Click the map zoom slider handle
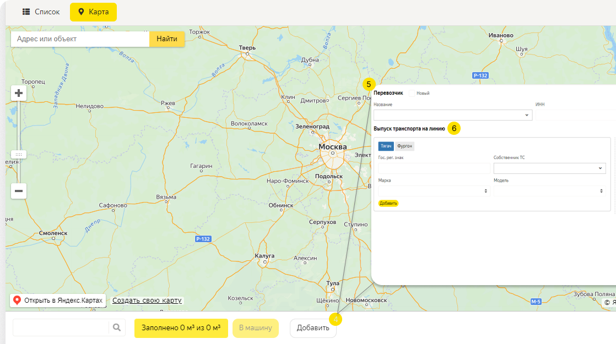 [19, 155]
